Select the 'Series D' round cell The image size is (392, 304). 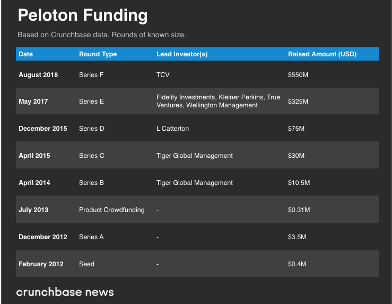point(91,129)
